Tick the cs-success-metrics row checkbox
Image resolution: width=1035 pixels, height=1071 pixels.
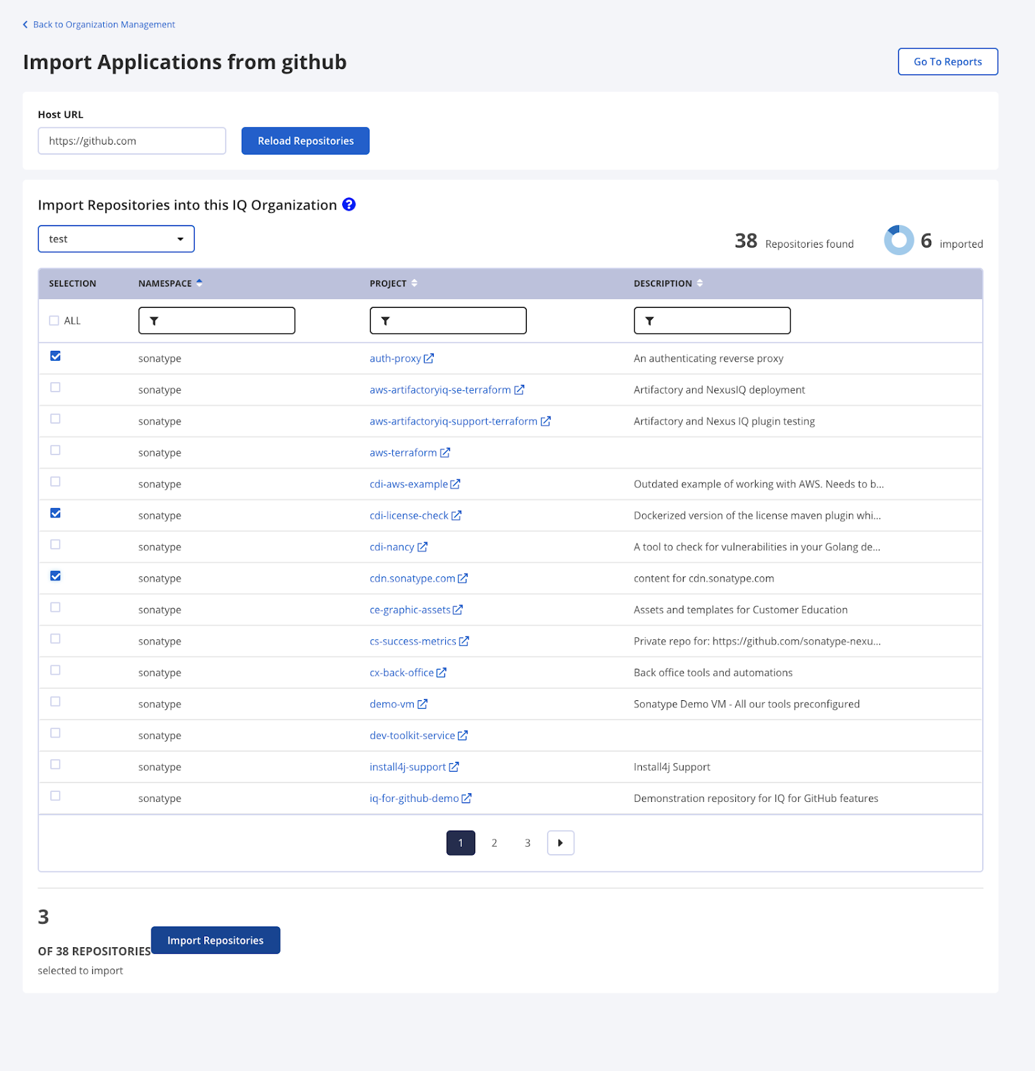[56, 639]
